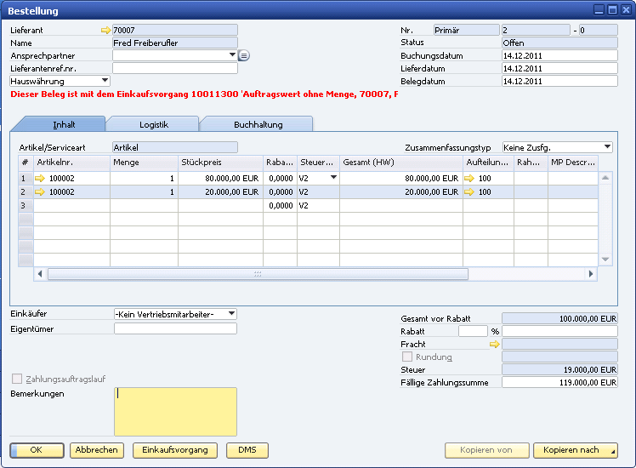Open Aufteilung link arrow in row 1
The height and width of the screenshot is (468, 636).
(469, 179)
